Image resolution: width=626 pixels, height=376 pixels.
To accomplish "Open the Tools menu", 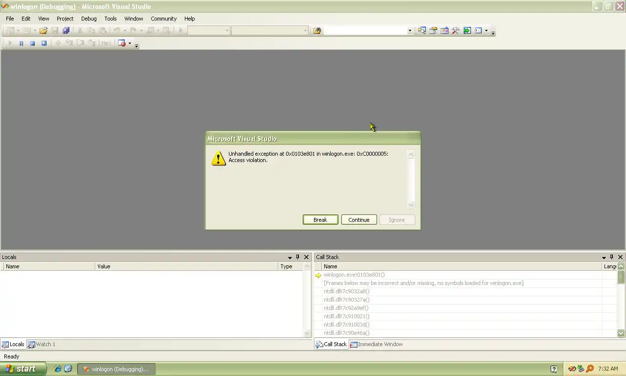I will coord(111,19).
